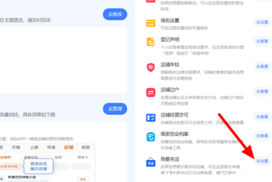Select the orange 店铺 tab
Viewport: 272px width, 182px height.
click(x=69, y=147)
